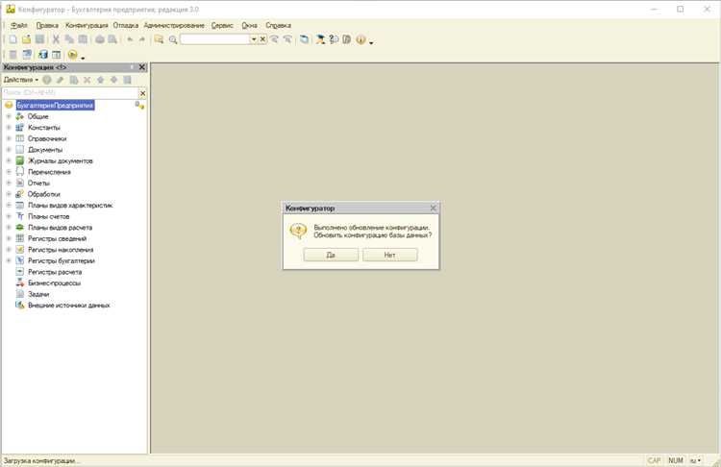Expand the Перечисления tree node
The width and height of the screenshot is (721, 467).
9,172
